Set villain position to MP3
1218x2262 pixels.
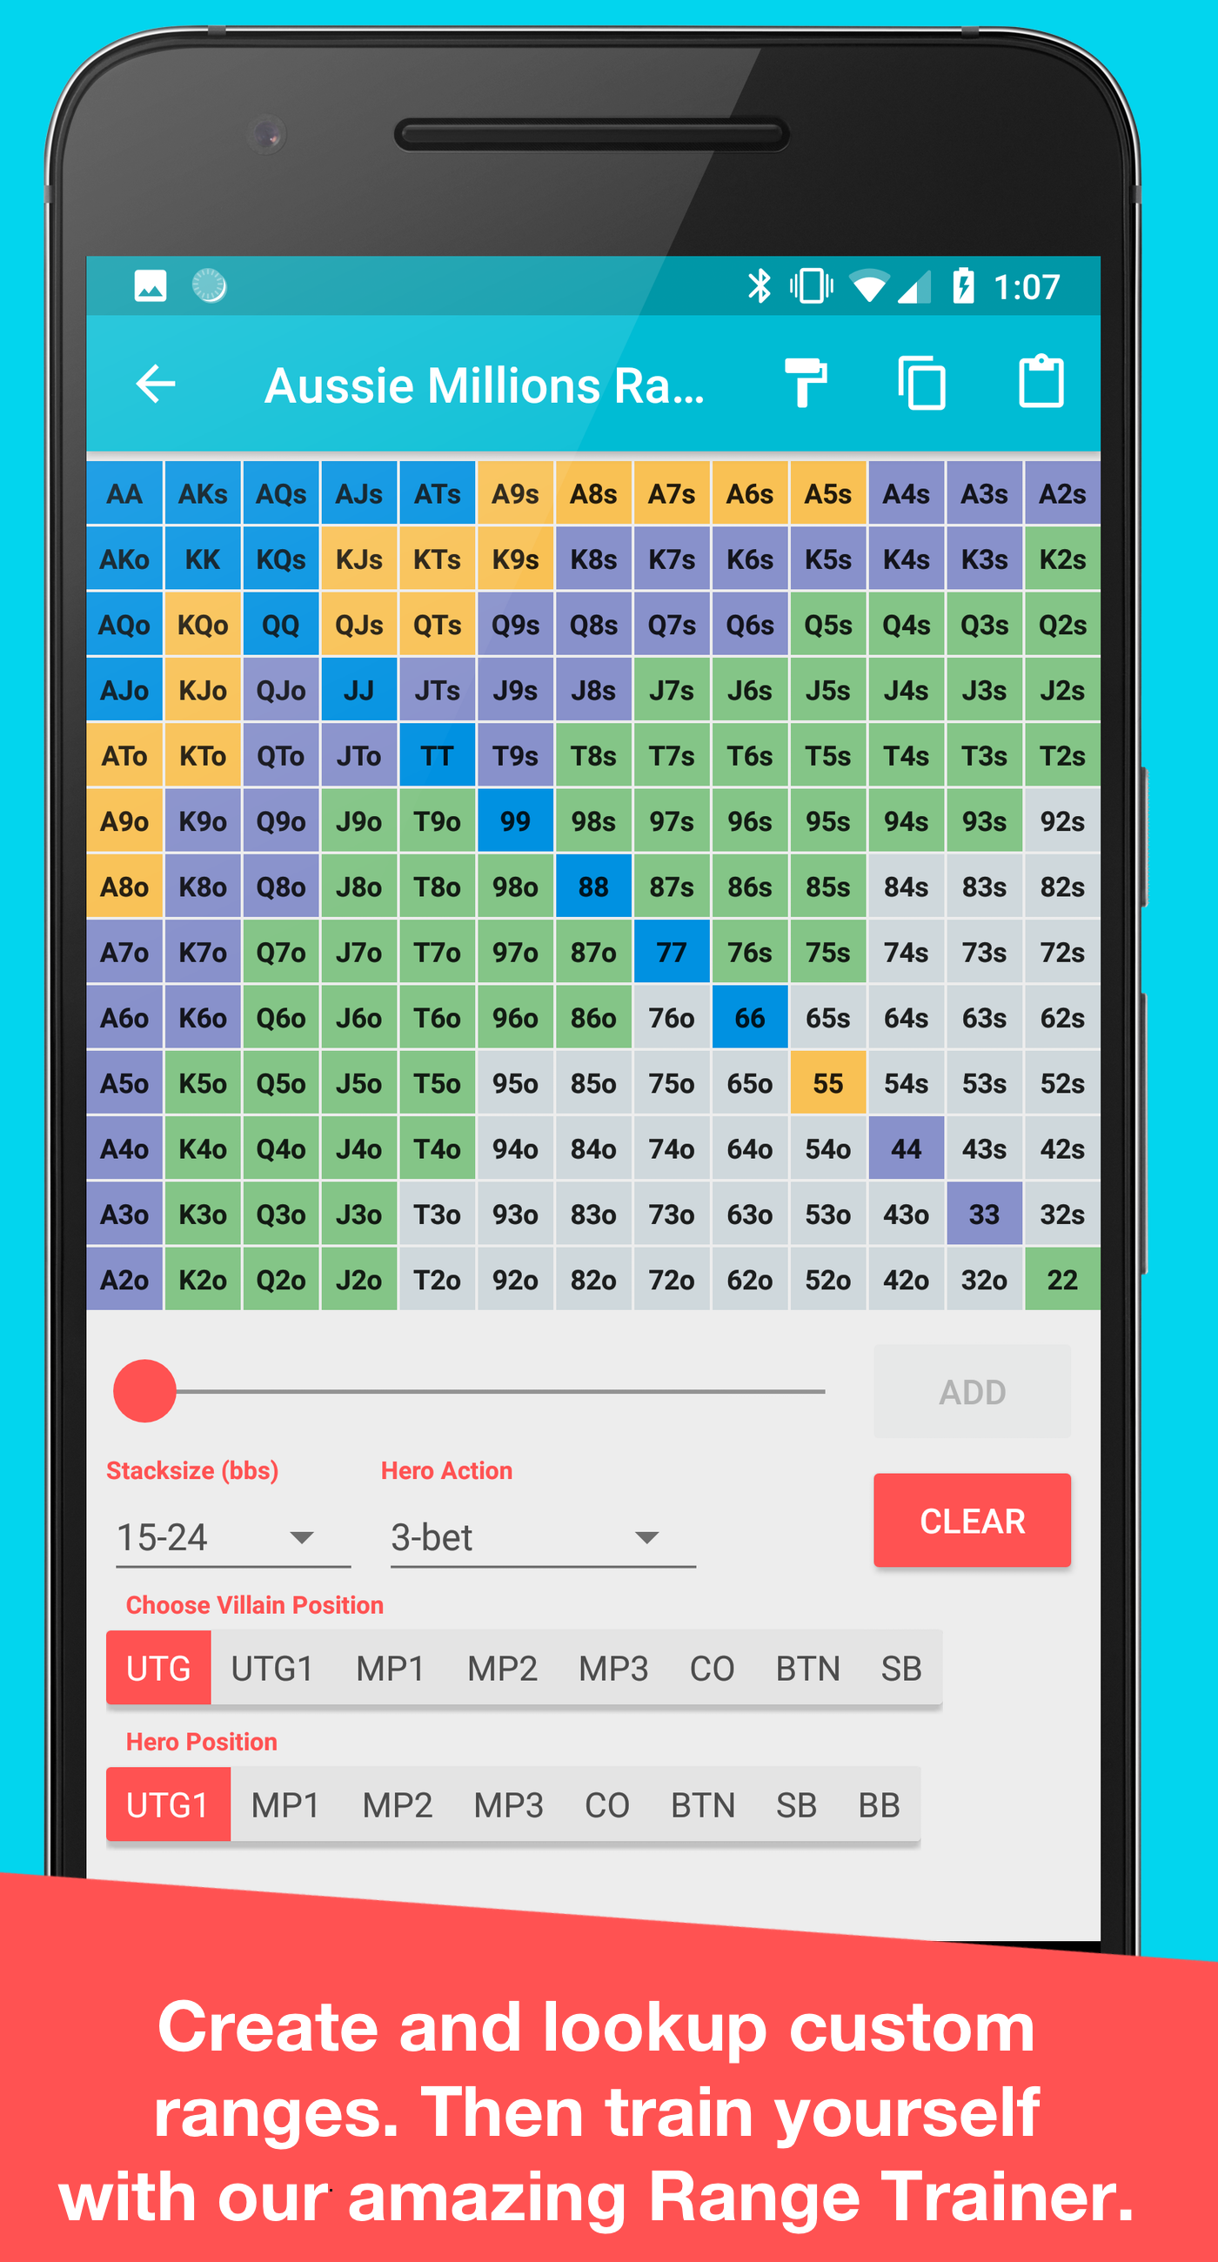[613, 1668]
